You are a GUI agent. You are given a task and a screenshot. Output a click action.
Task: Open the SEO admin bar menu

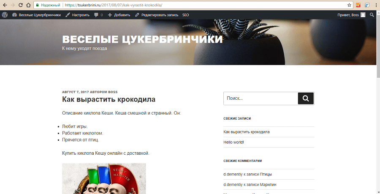tap(186, 15)
